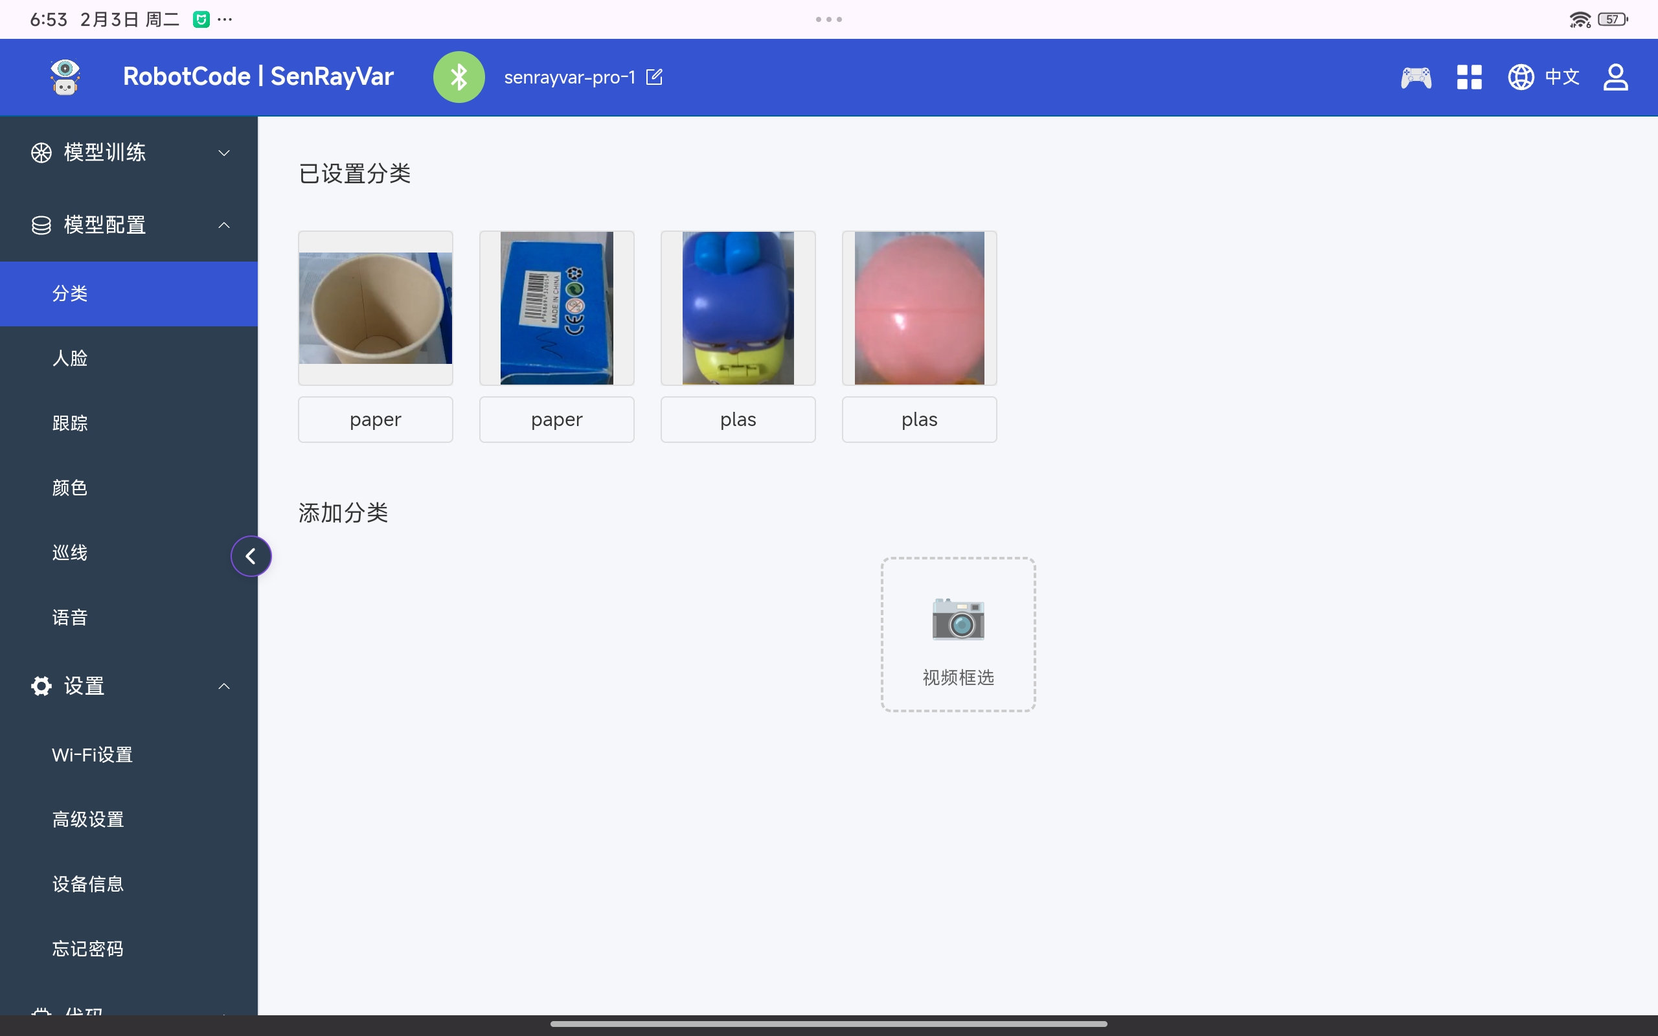The height and width of the screenshot is (1036, 1658).
Task: Select the 人脸 menu item
Action: pyautogui.click(x=70, y=357)
